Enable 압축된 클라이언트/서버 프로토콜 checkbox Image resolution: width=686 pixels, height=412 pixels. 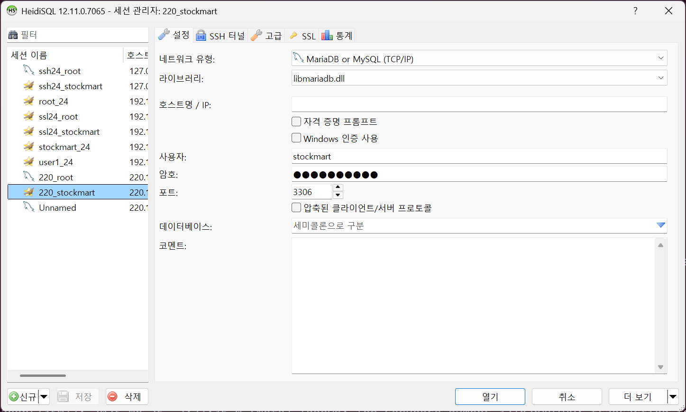pos(296,207)
